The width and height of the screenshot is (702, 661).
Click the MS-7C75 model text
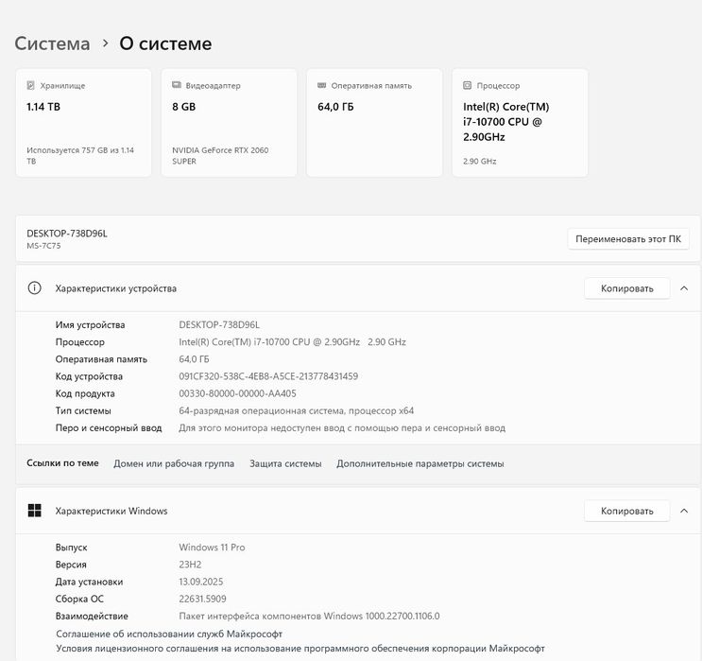coord(43,246)
